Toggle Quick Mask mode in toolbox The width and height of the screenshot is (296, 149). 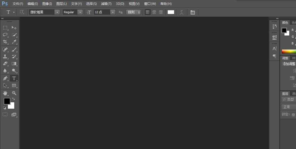5,114
